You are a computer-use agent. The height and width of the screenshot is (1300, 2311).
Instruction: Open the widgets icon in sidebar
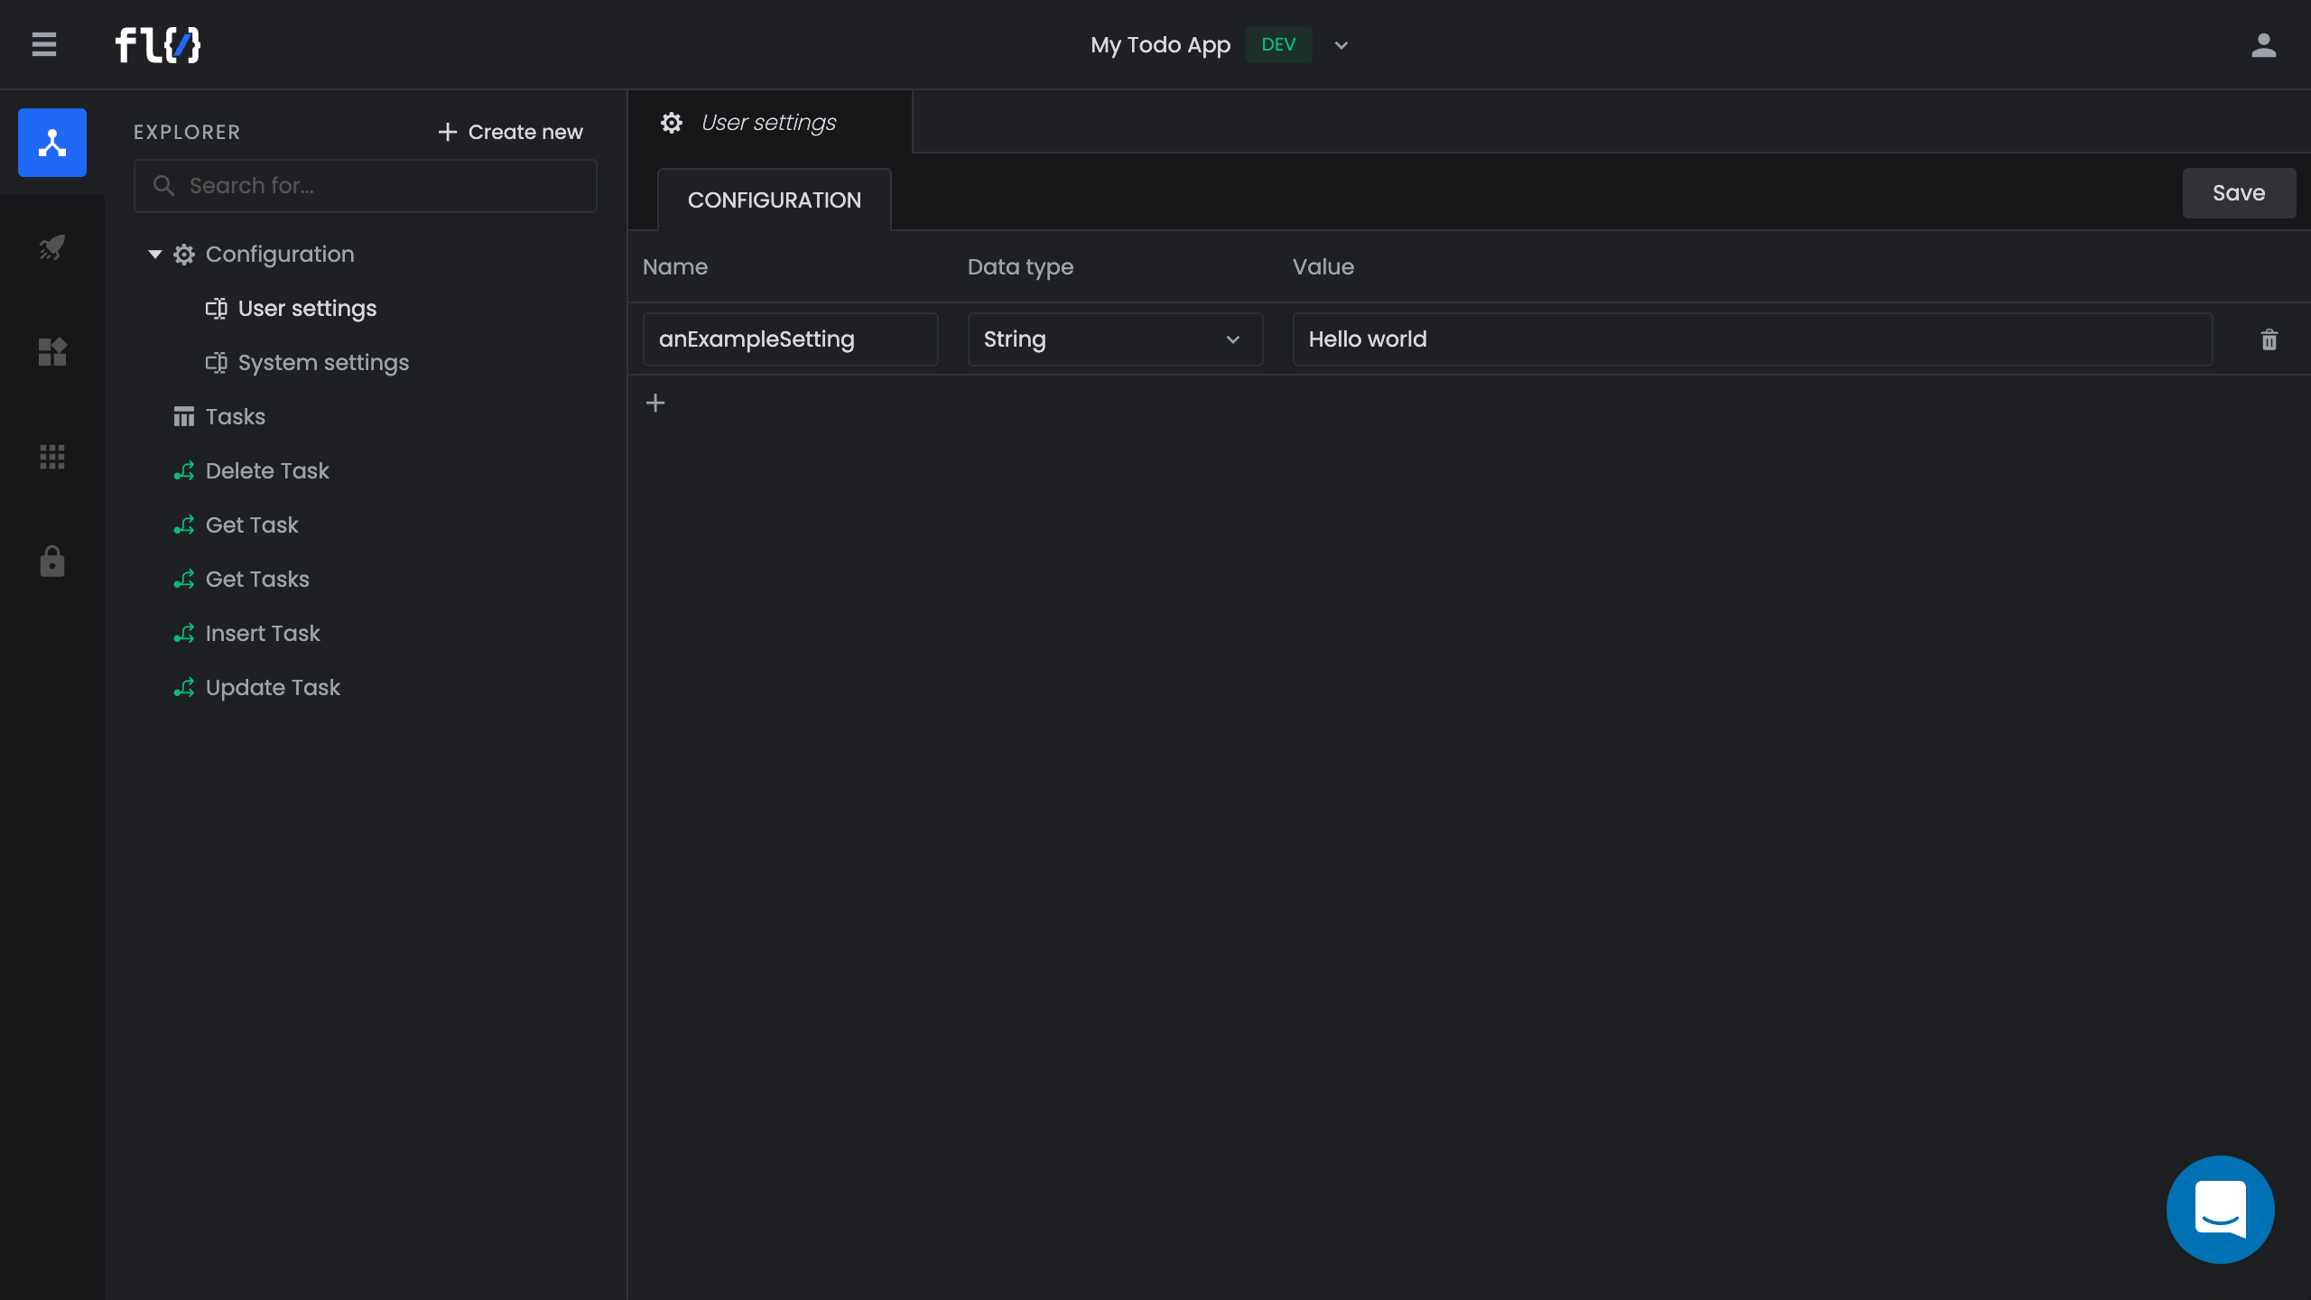pos(52,352)
